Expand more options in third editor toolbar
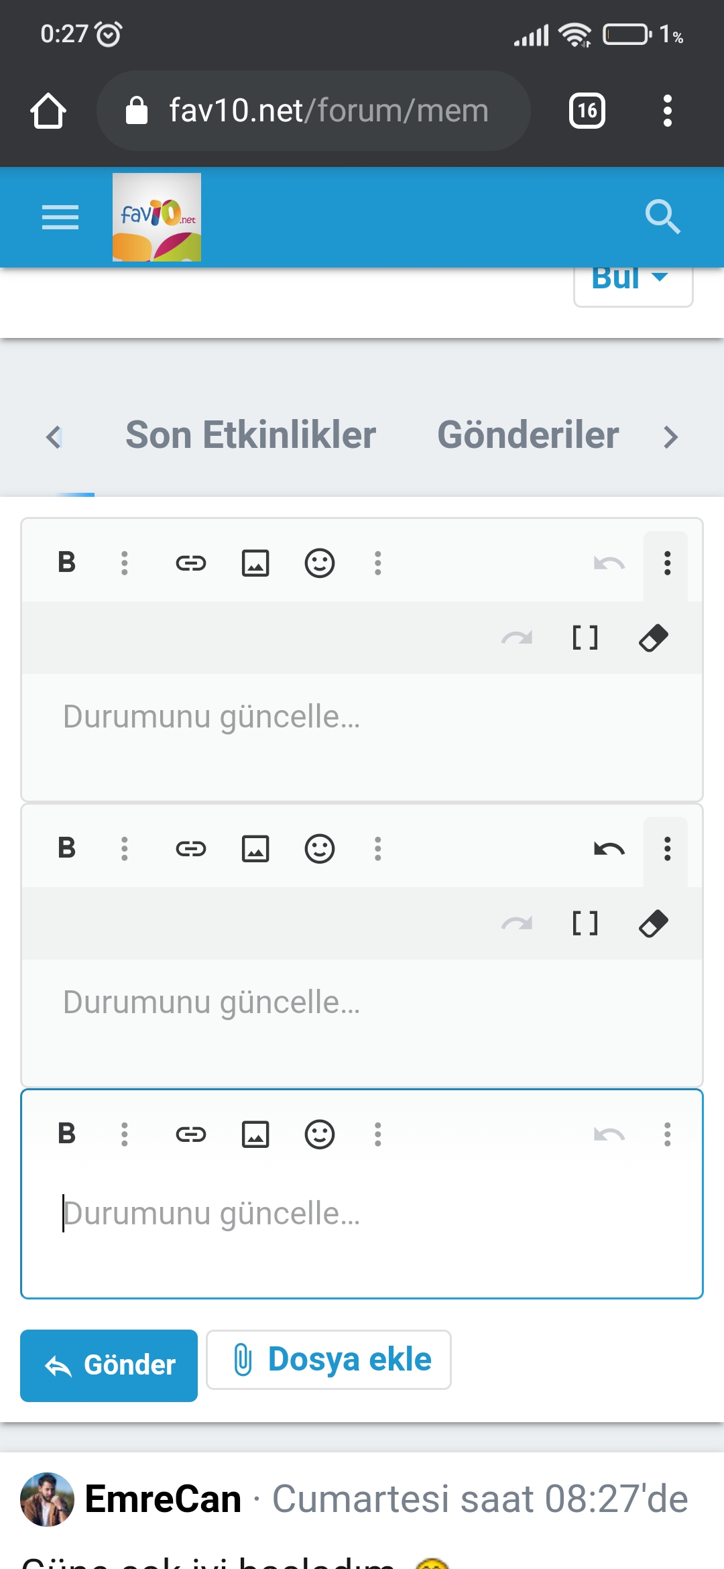Screen dimensions: 724x1569 point(667,1135)
